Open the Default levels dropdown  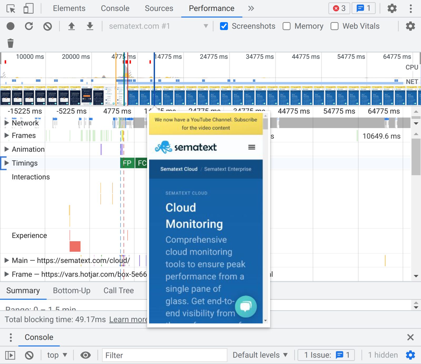[260, 355]
